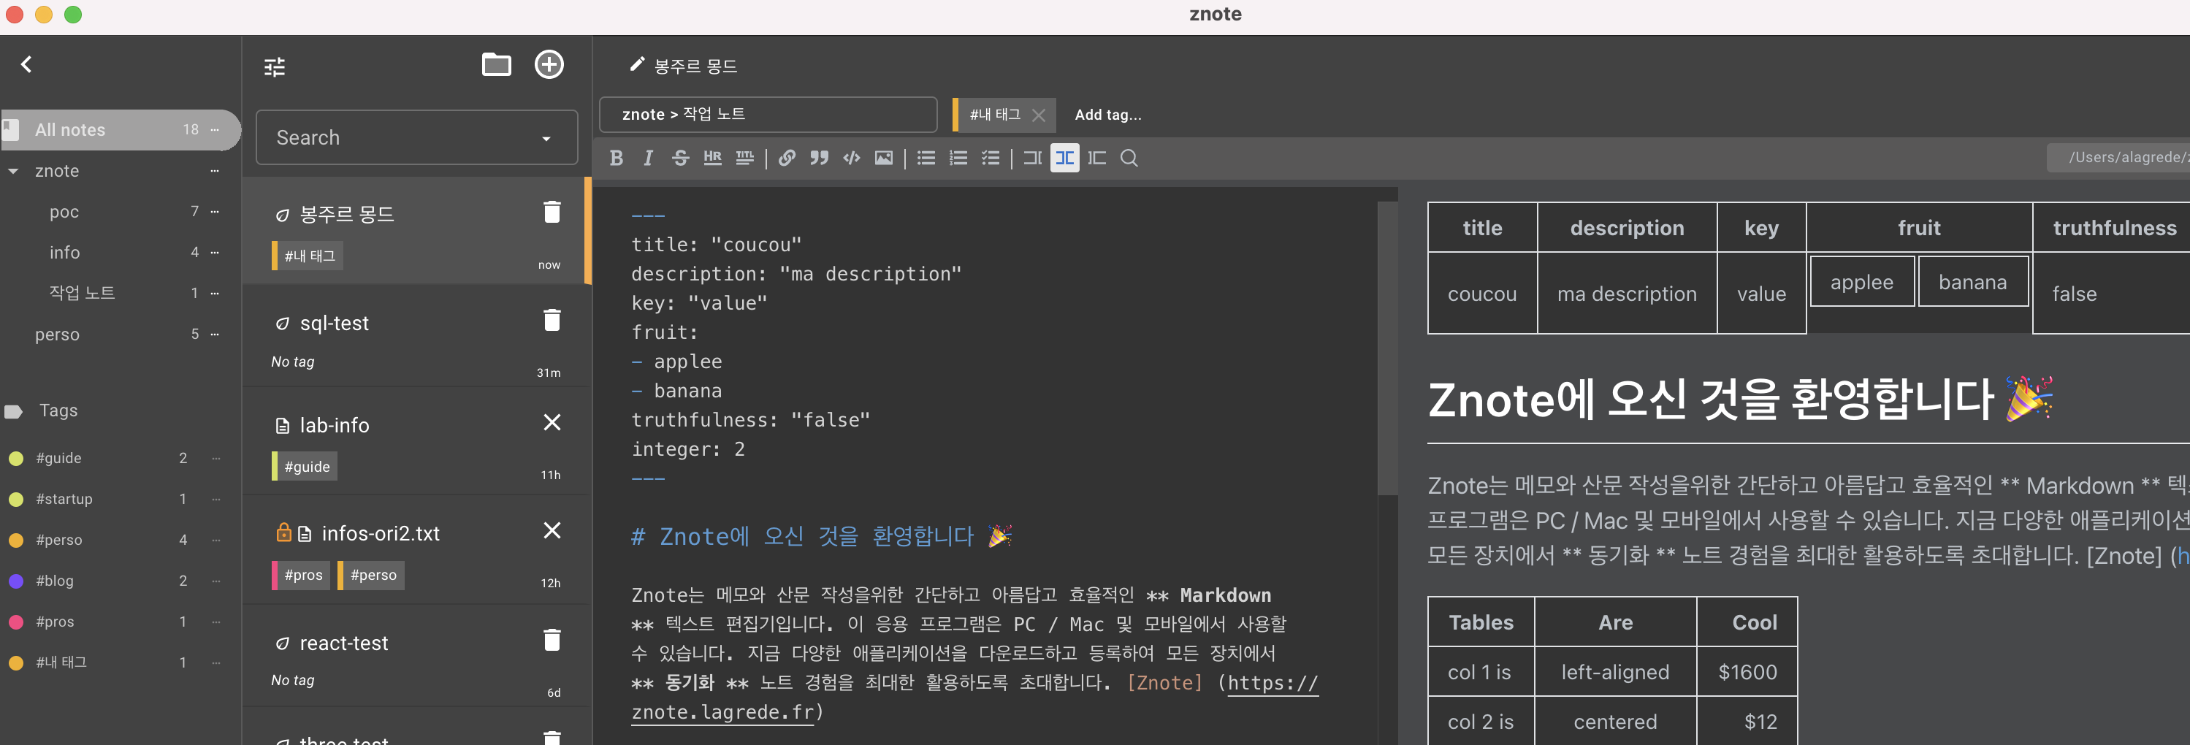
Task: Open options menu for 작업 노트 folder
Action: coord(215,293)
